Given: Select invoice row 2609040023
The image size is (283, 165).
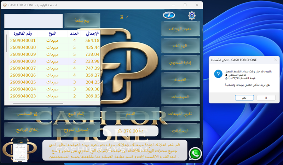Looking at the screenshot, I should (x=54, y=96).
